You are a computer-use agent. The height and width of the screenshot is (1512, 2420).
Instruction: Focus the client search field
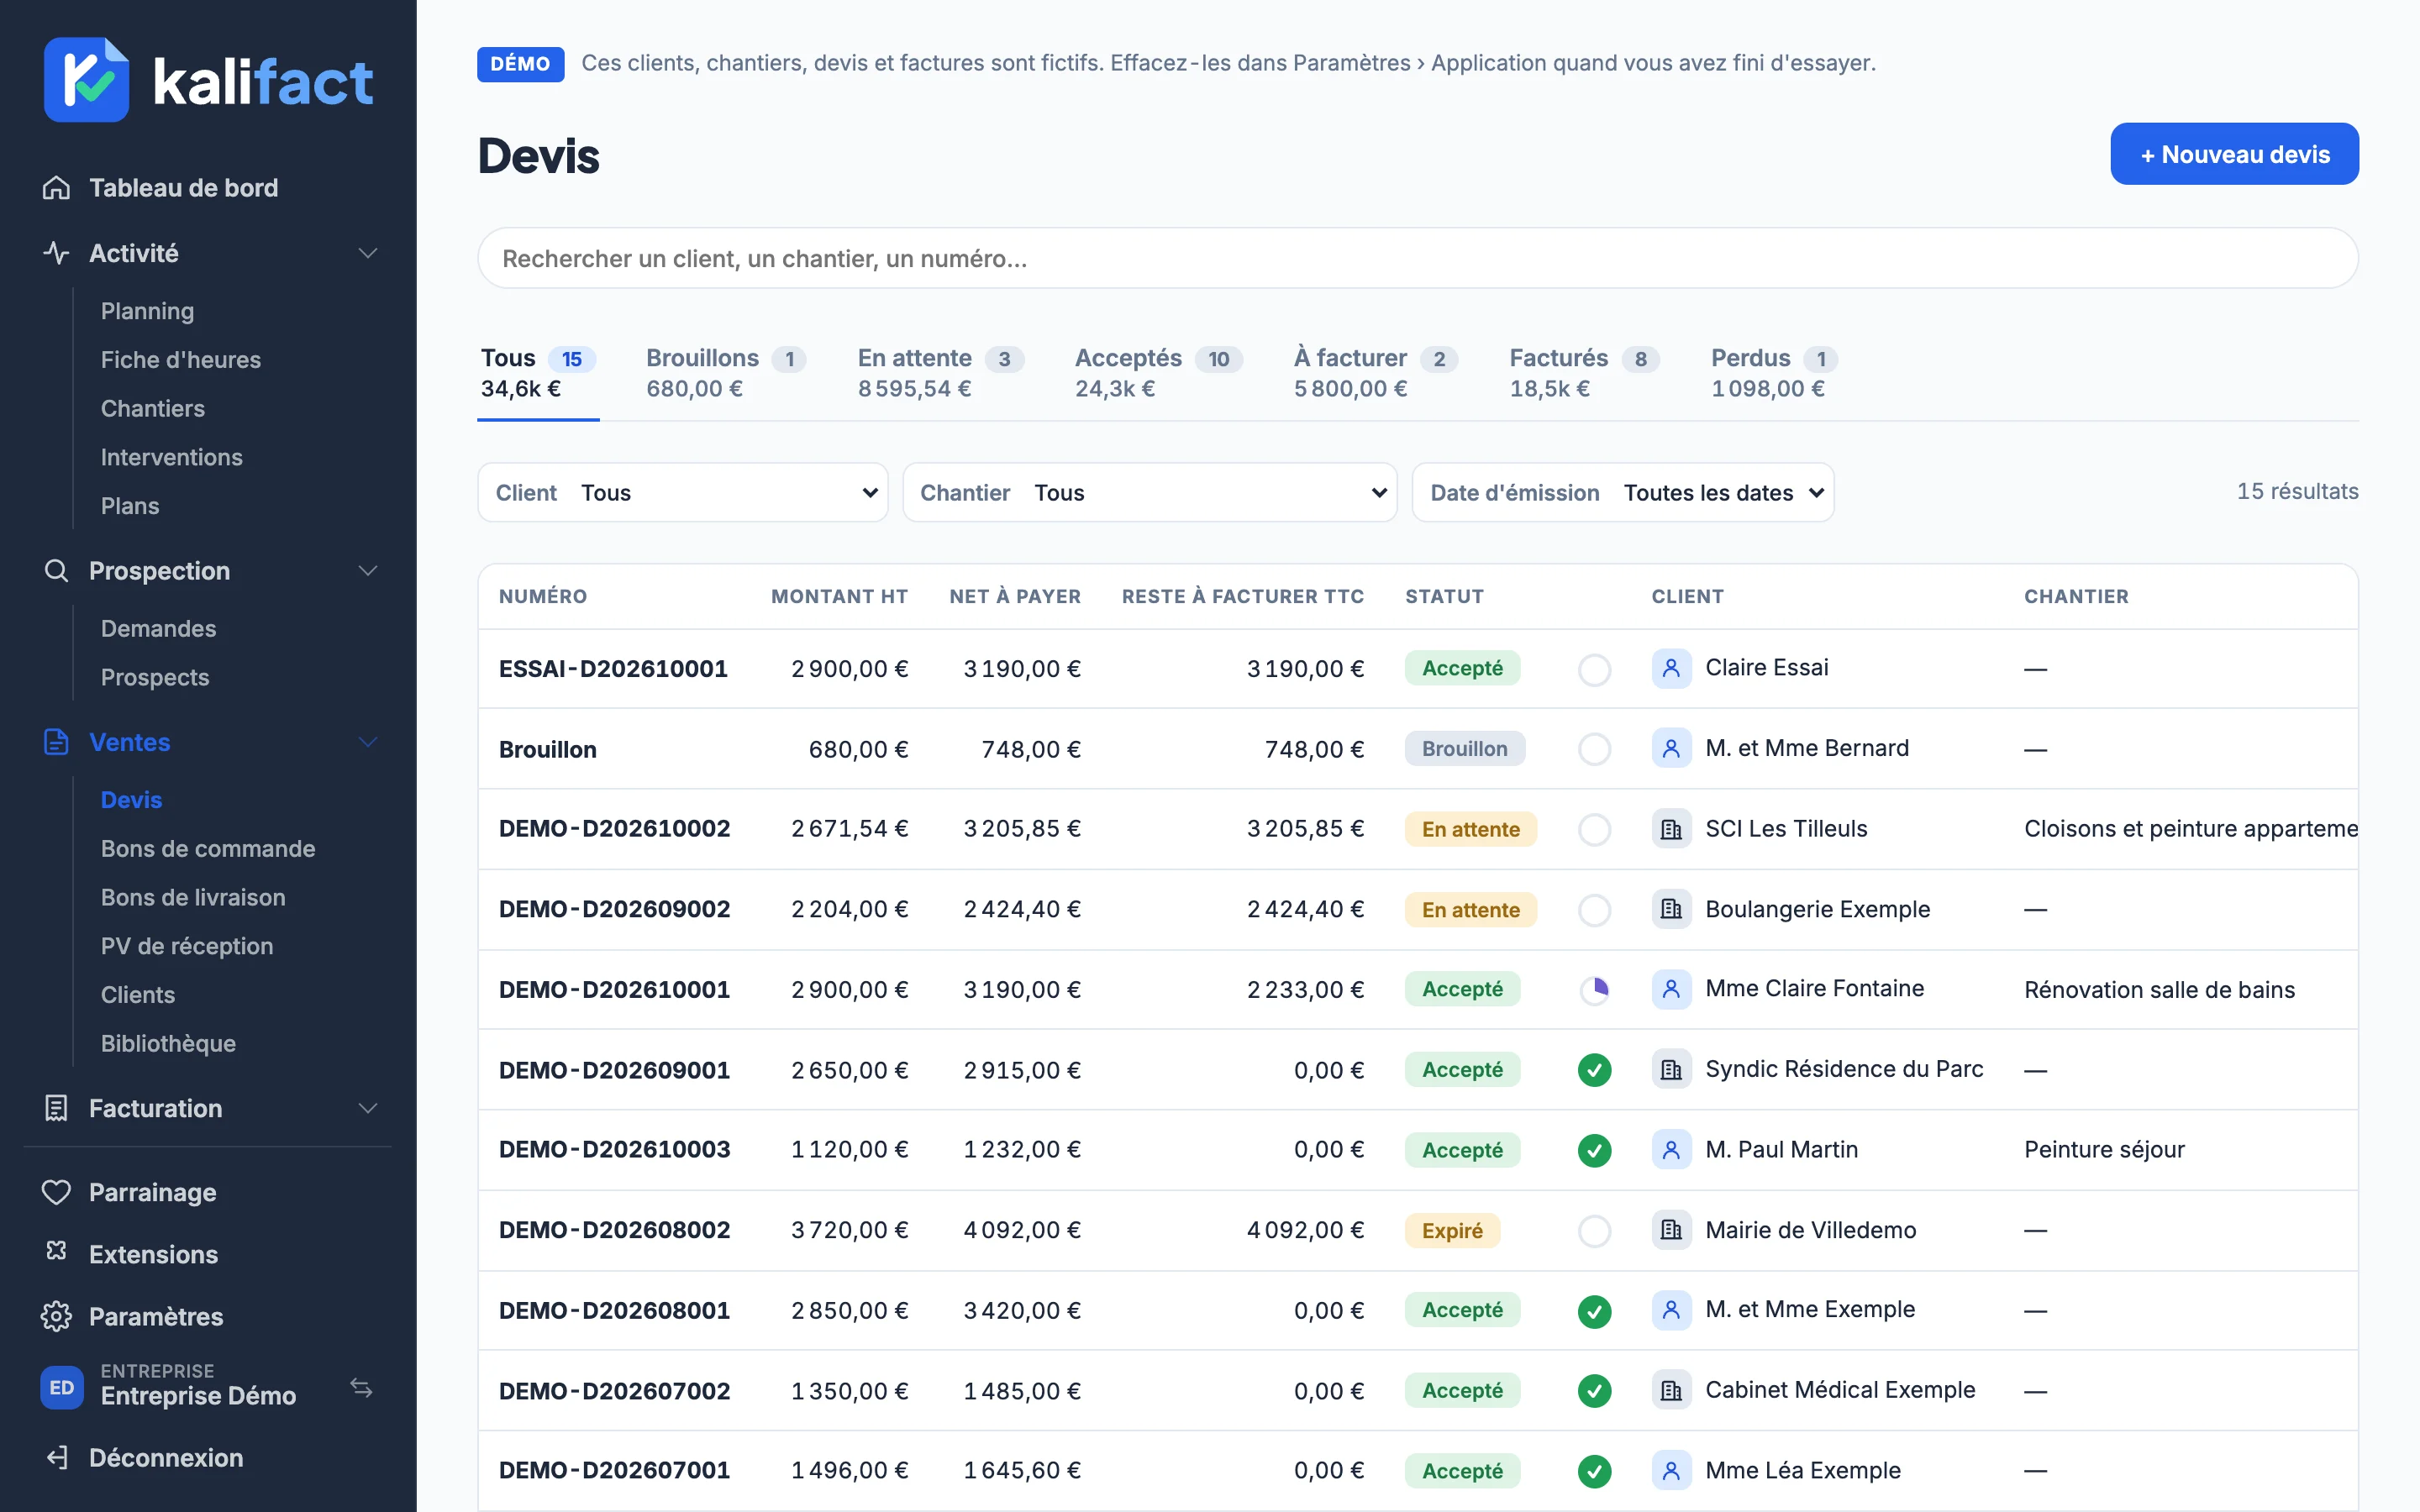[1417, 258]
